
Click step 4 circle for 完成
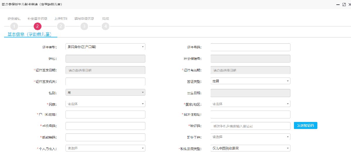point(105,26)
